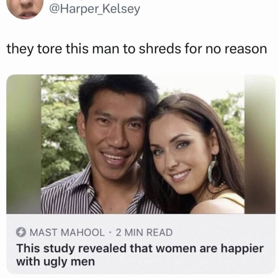The image size is (278, 278).
Task: Visit the @Harper_Kelsey profile handle
Action: [95, 9]
